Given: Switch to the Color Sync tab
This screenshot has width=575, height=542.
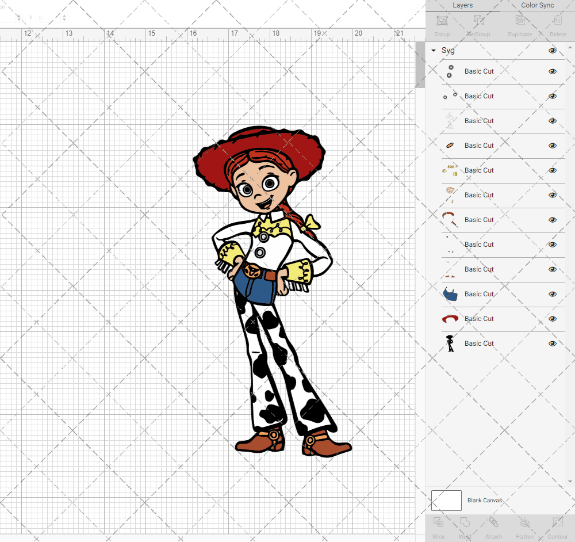Looking at the screenshot, I should coord(537,5).
